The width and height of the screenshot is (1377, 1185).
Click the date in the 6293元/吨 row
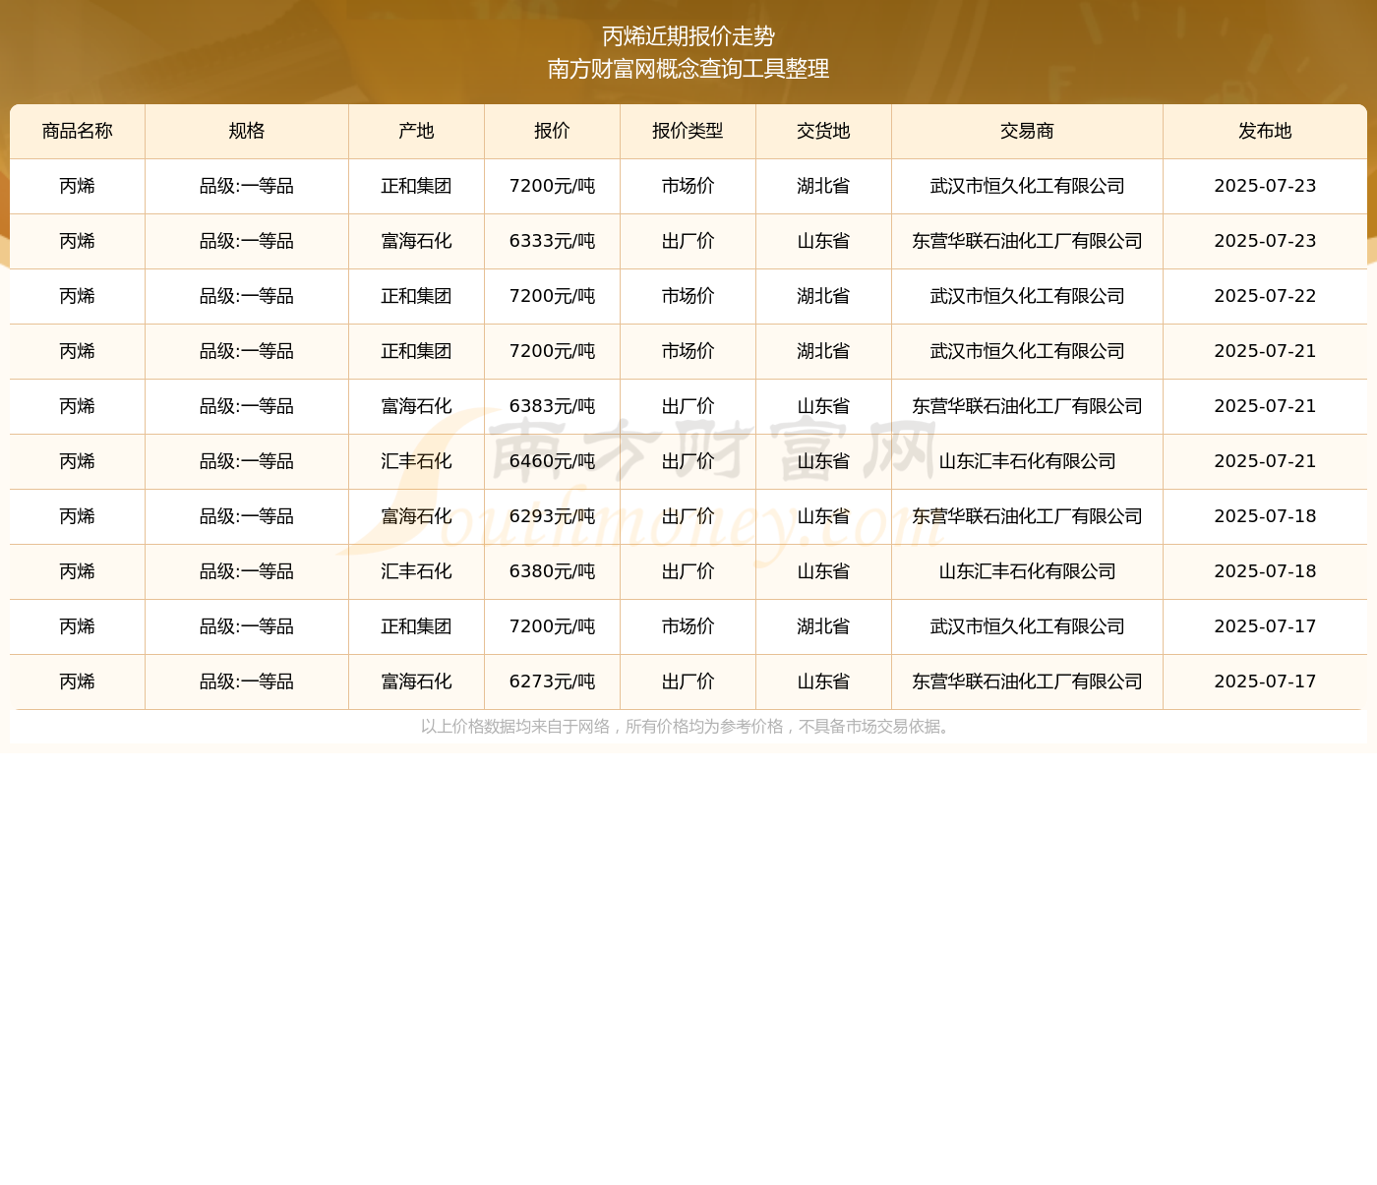point(1265,516)
